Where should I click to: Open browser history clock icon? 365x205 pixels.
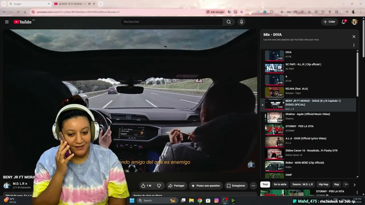pyautogui.click(x=323, y=12)
